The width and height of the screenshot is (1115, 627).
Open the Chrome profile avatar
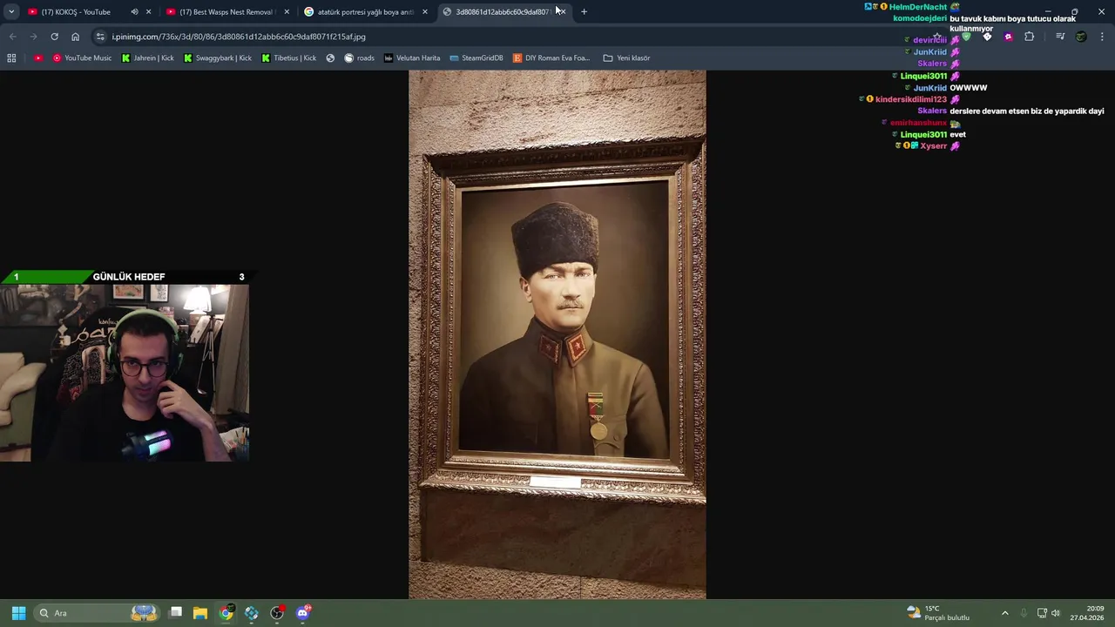click(x=1081, y=37)
